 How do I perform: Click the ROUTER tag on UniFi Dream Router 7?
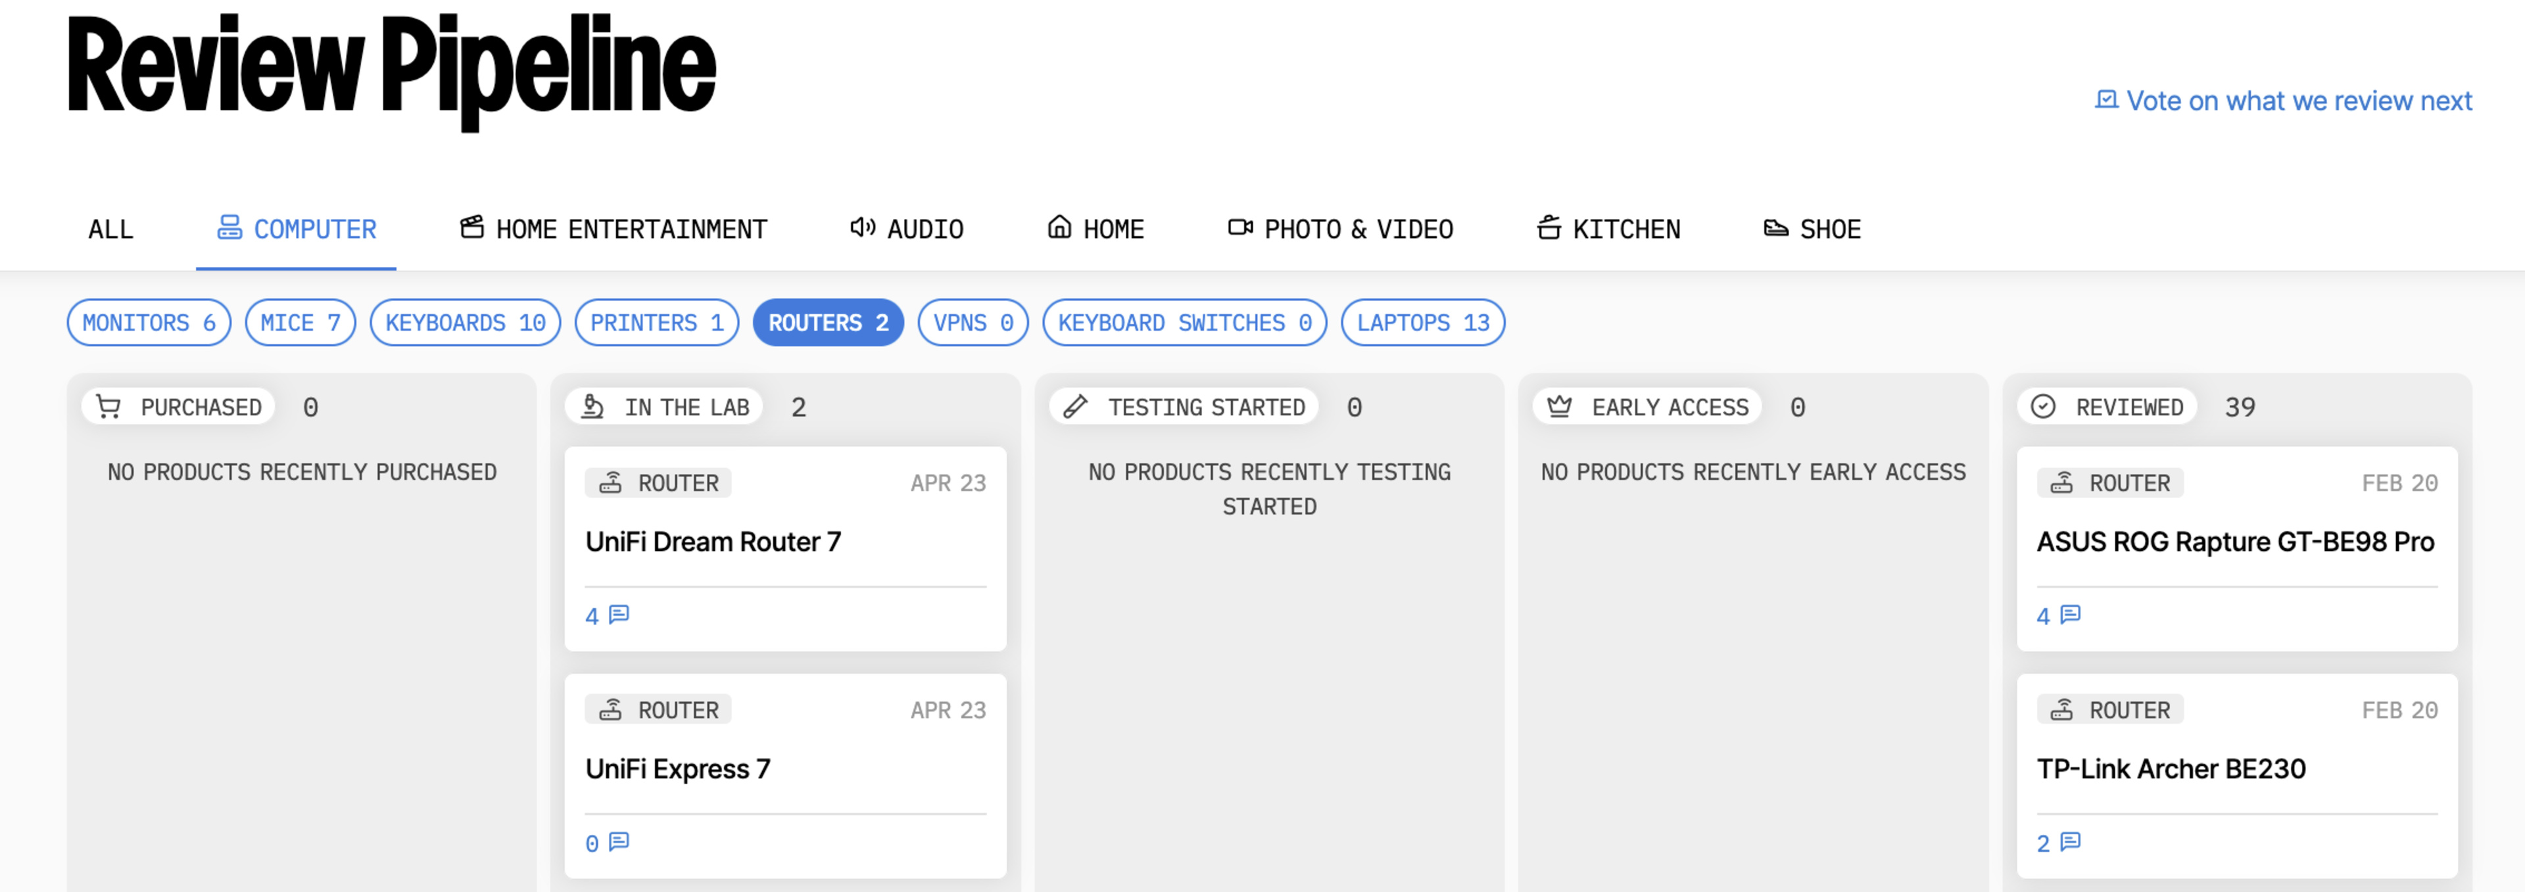[x=659, y=482]
